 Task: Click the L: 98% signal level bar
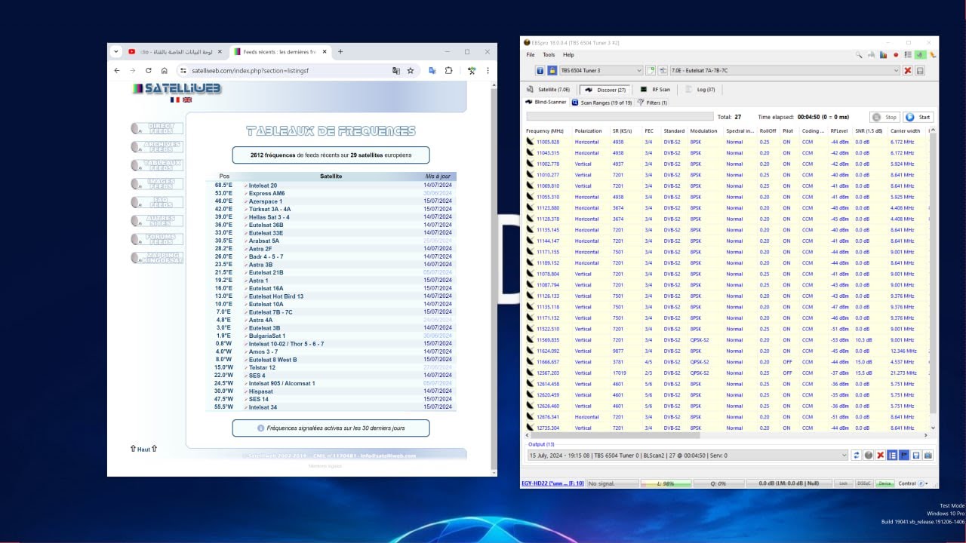click(665, 483)
